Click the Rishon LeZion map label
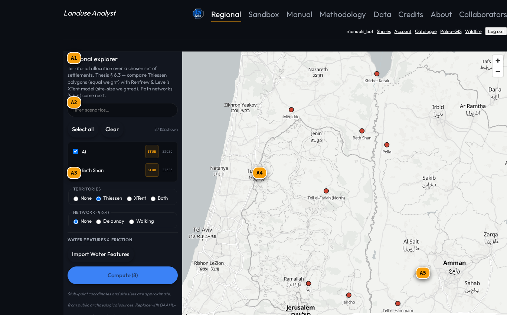507x315 pixels. (x=209, y=263)
